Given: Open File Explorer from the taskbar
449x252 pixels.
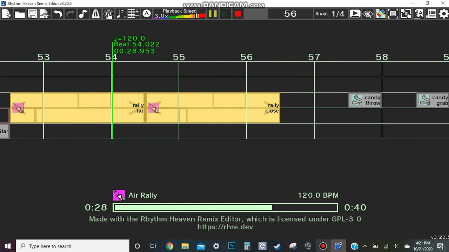Looking at the screenshot, I should pos(185,246).
